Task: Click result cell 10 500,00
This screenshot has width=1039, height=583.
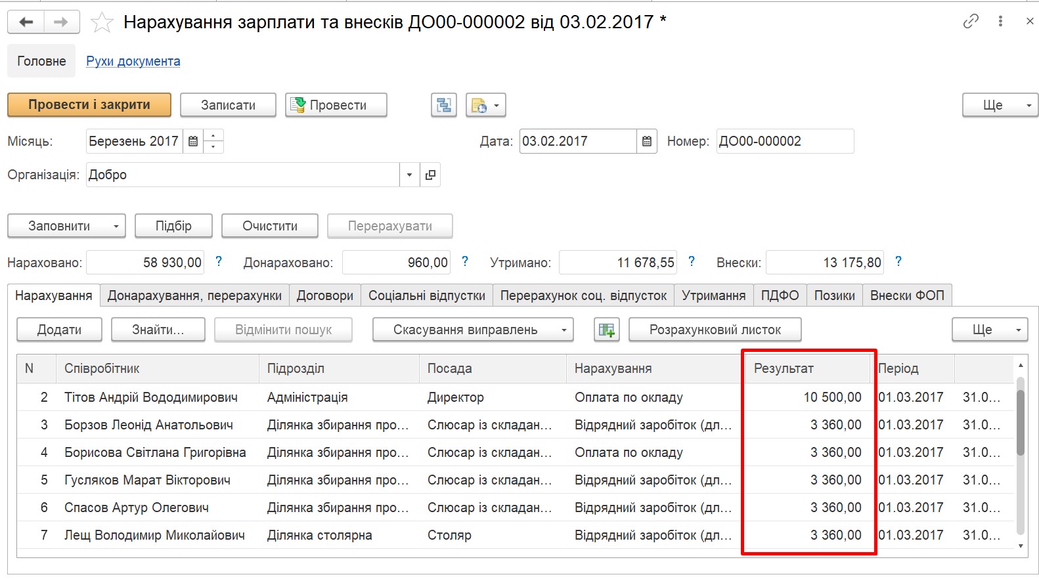Action: coord(808,397)
